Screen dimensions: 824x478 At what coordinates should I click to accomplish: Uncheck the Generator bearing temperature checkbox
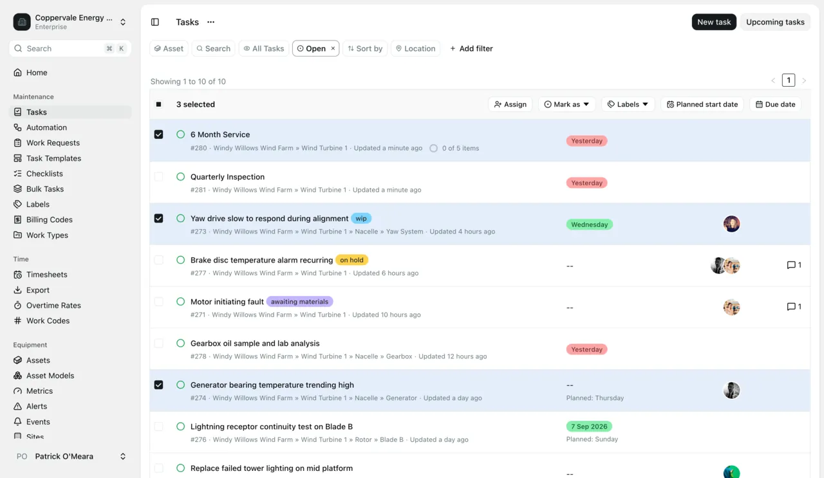coord(158,385)
